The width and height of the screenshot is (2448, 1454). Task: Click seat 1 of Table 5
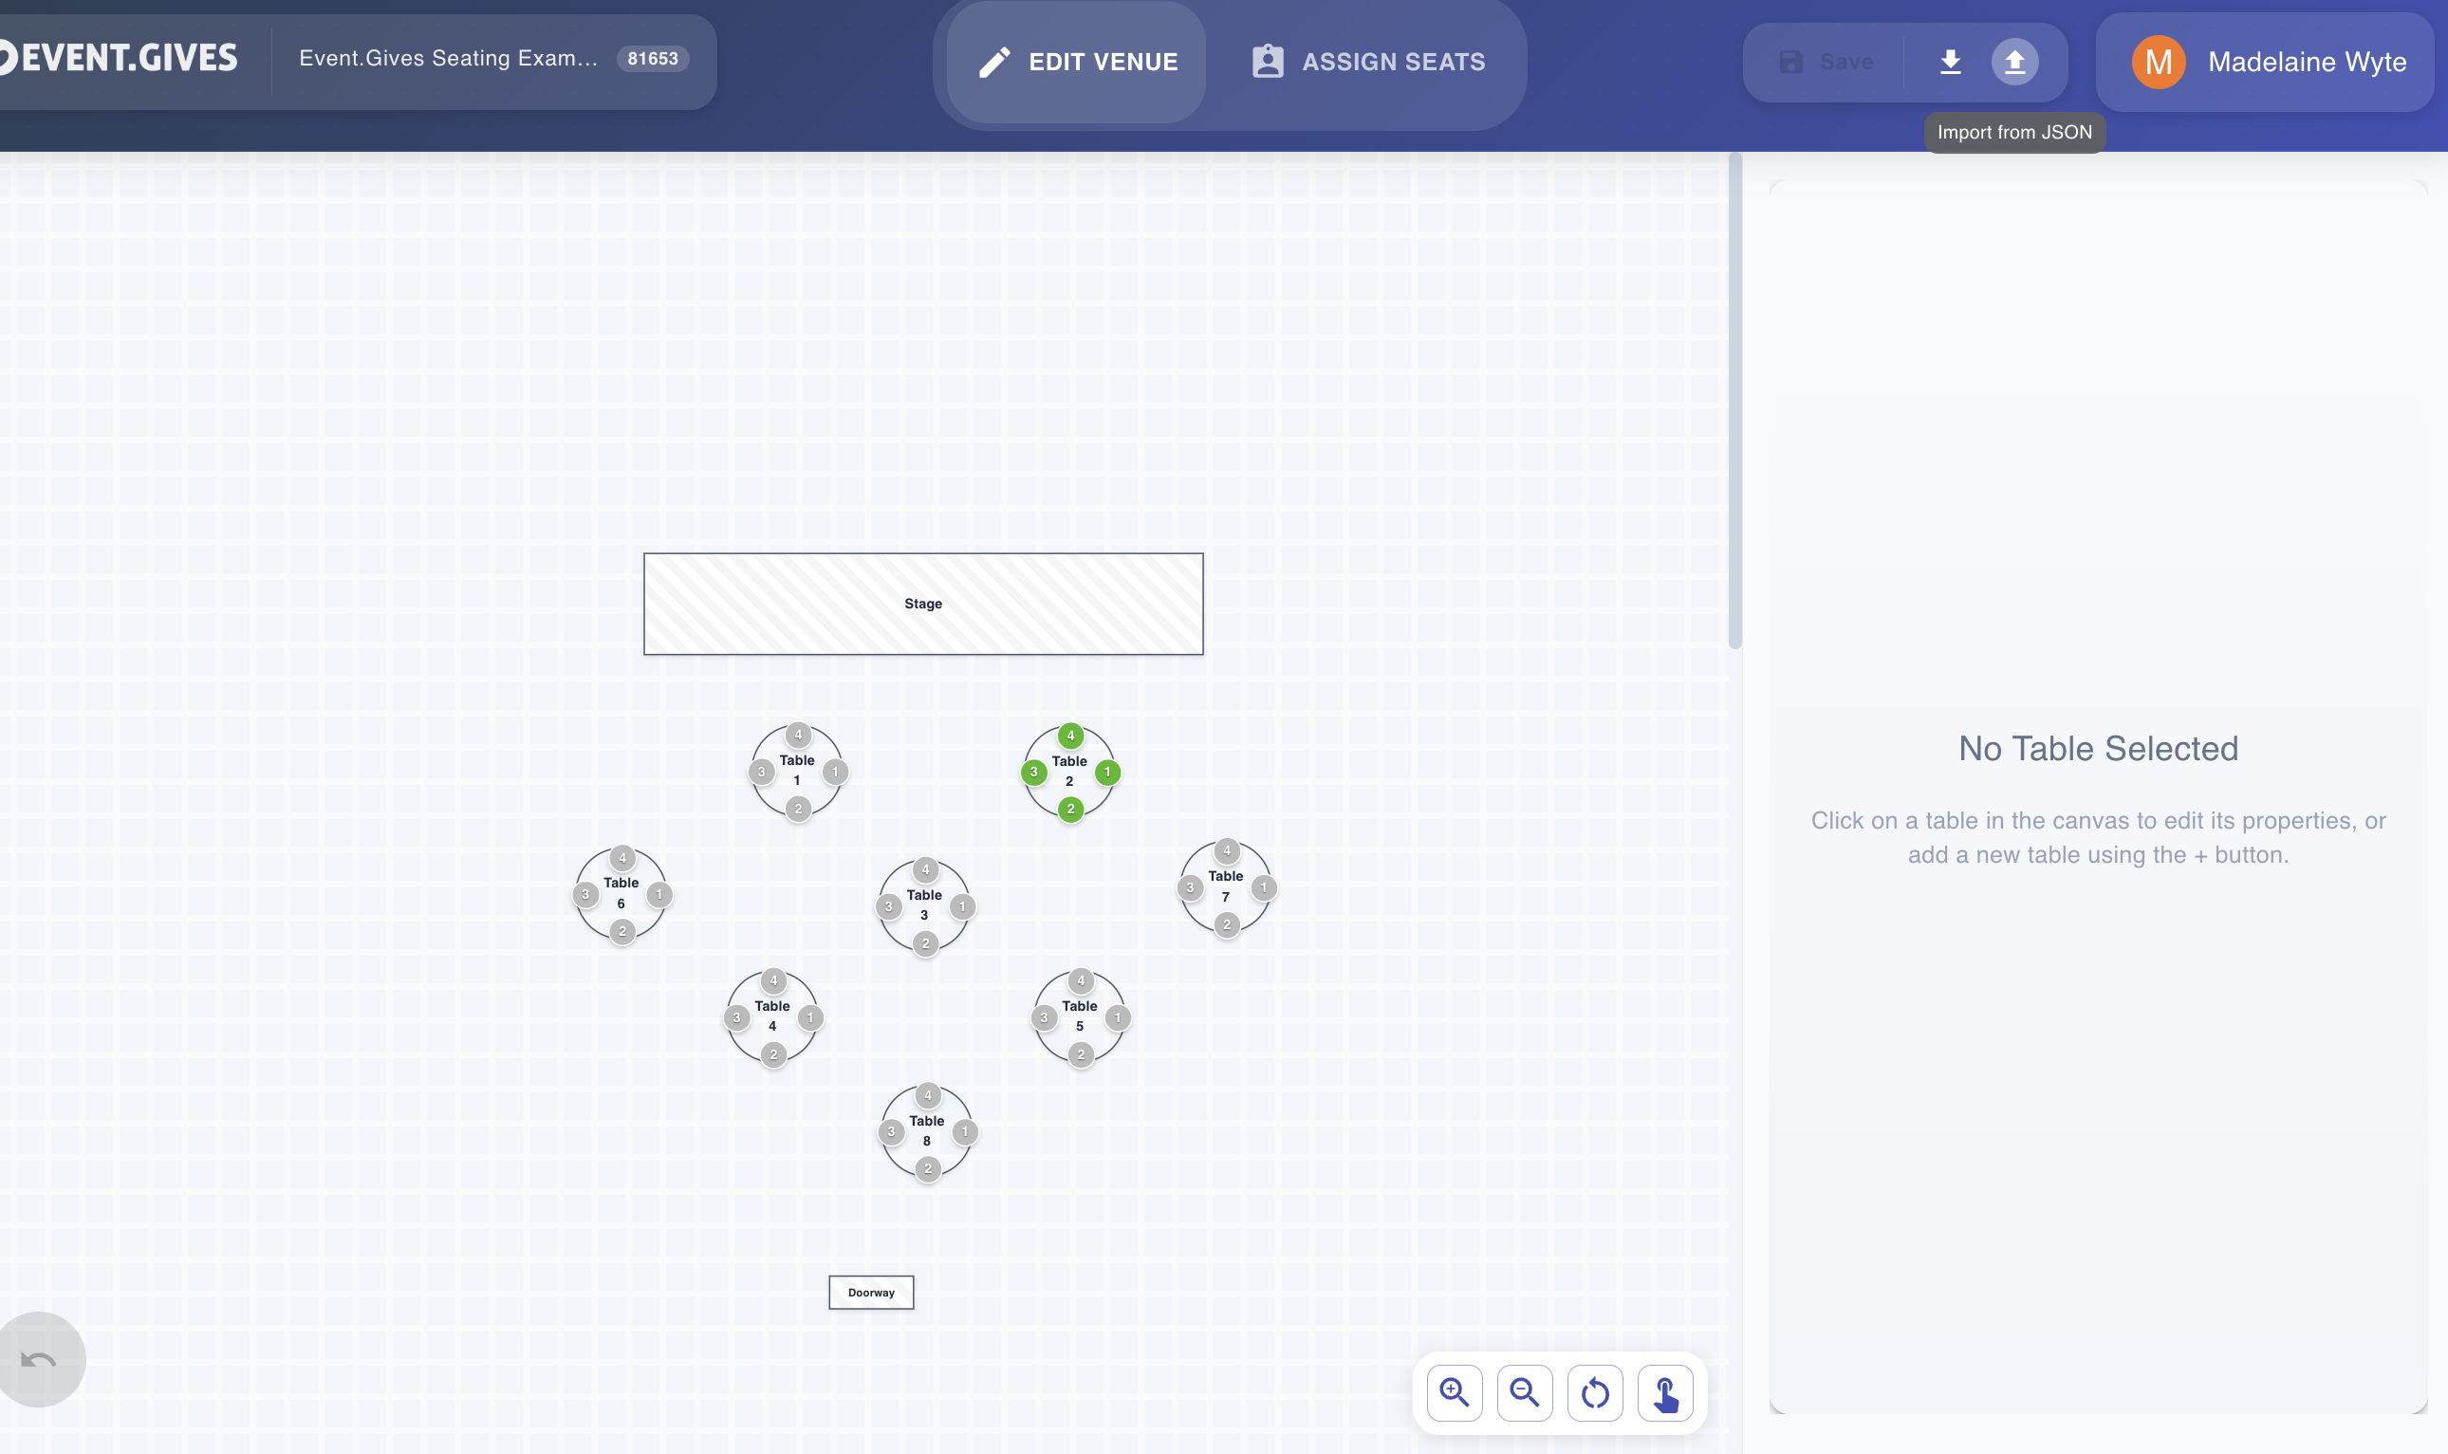point(1118,1017)
